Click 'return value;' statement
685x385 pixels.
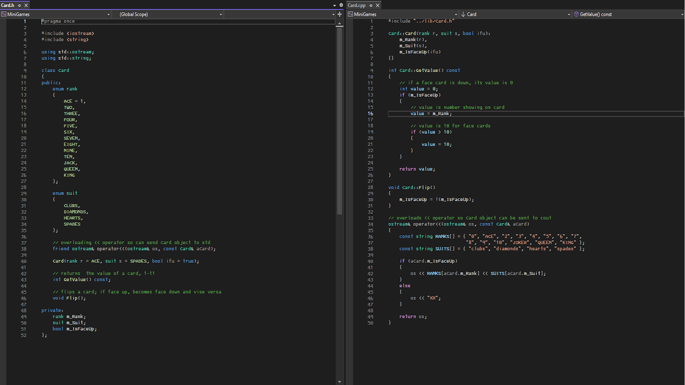417,169
